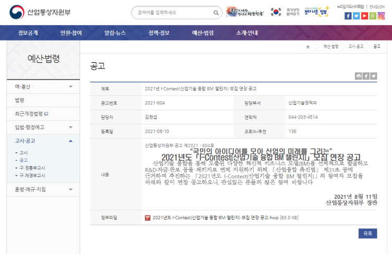
Task: Click the external link icon by 최근개정법령
Action: 46,114
